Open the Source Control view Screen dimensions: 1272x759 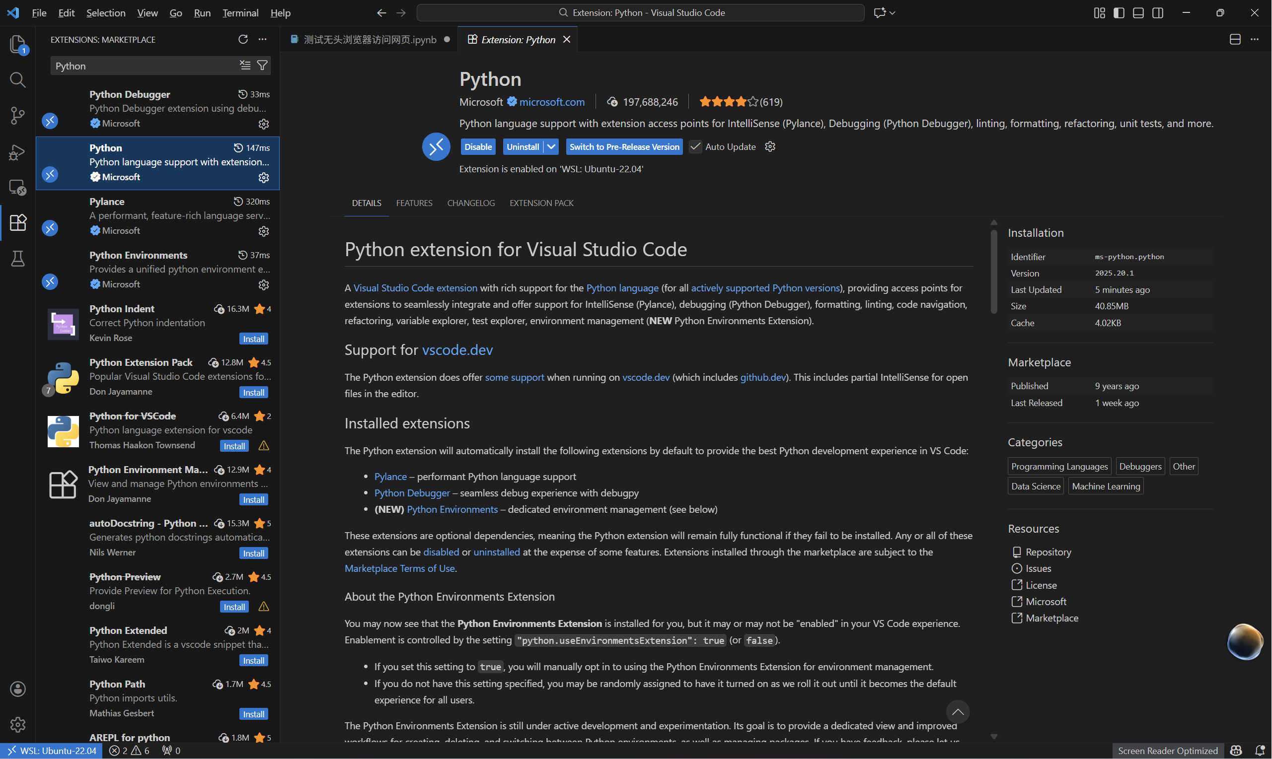pyautogui.click(x=17, y=116)
